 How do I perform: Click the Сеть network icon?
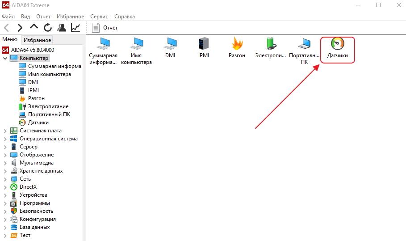[x=14, y=179]
